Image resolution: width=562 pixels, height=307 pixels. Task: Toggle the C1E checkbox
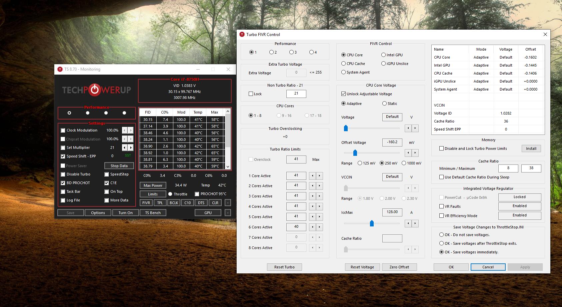(107, 183)
